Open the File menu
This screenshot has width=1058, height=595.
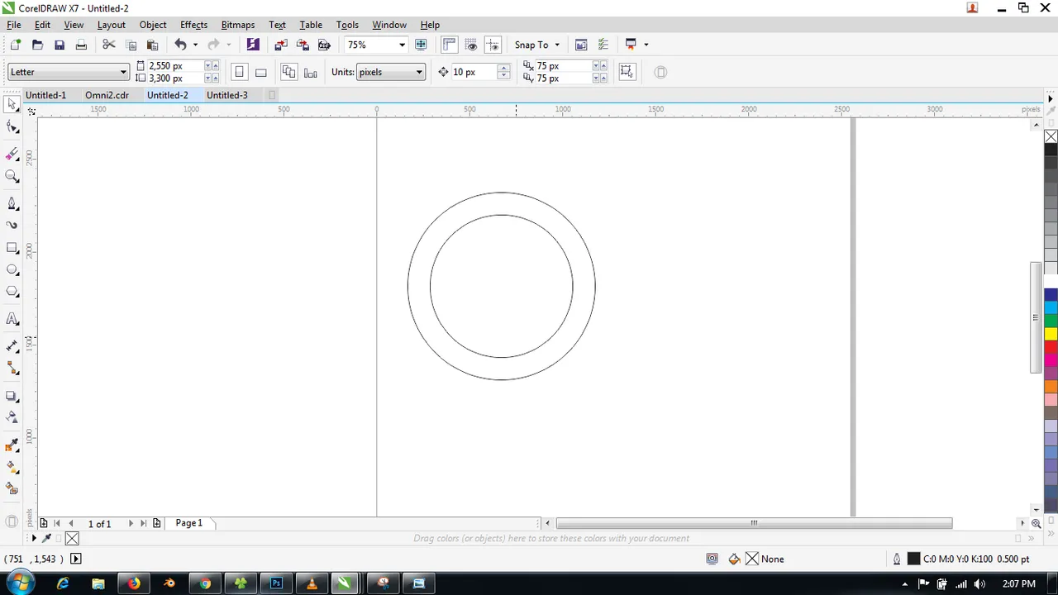click(x=14, y=25)
